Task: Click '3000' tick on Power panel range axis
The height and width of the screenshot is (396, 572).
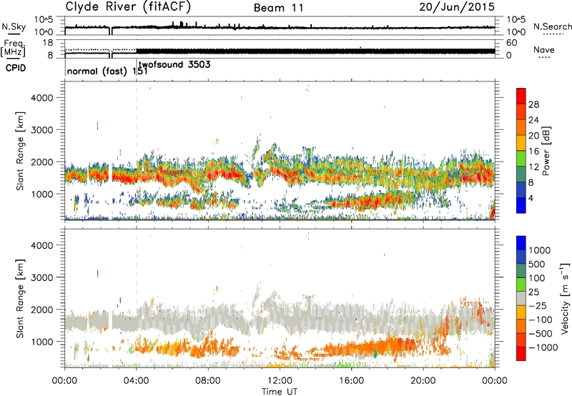Action: [x=43, y=130]
